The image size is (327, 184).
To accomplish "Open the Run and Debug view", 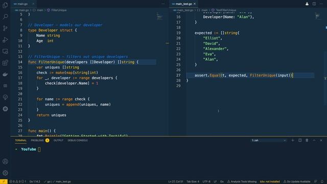I will tap(5, 40).
